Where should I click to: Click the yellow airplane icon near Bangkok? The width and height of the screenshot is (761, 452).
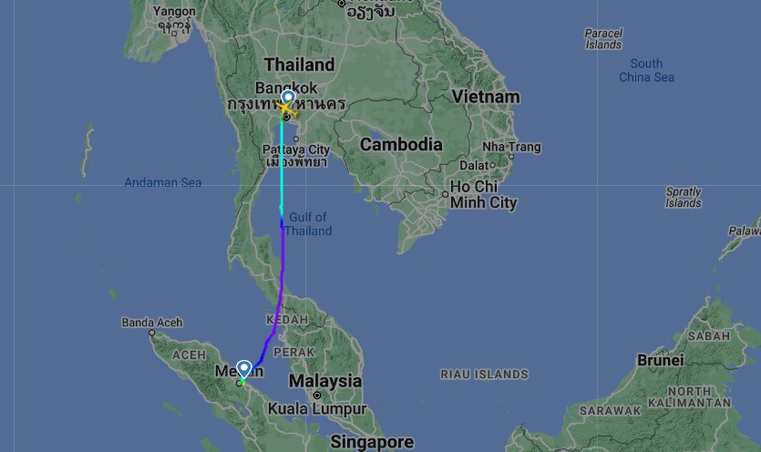click(286, 108)
